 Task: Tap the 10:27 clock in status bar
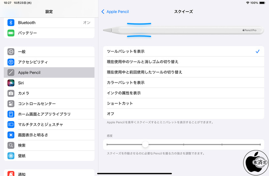(x=8, y=3)
